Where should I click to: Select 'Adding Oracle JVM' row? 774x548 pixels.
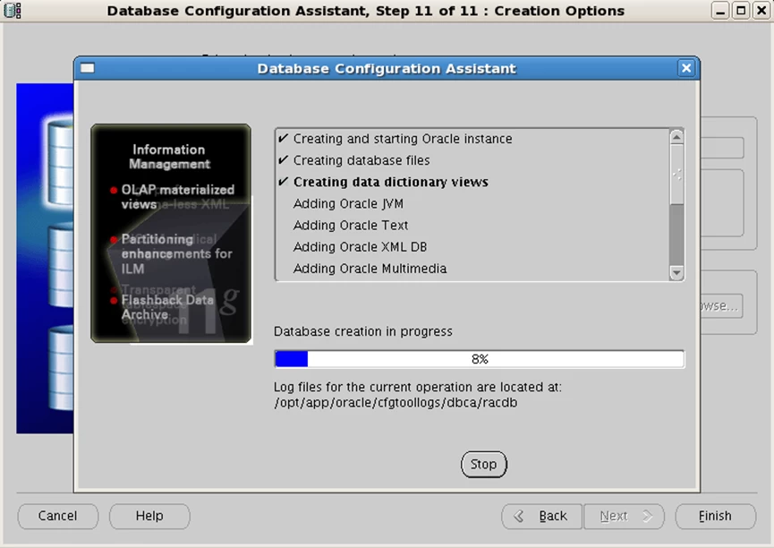click(472, 203)
